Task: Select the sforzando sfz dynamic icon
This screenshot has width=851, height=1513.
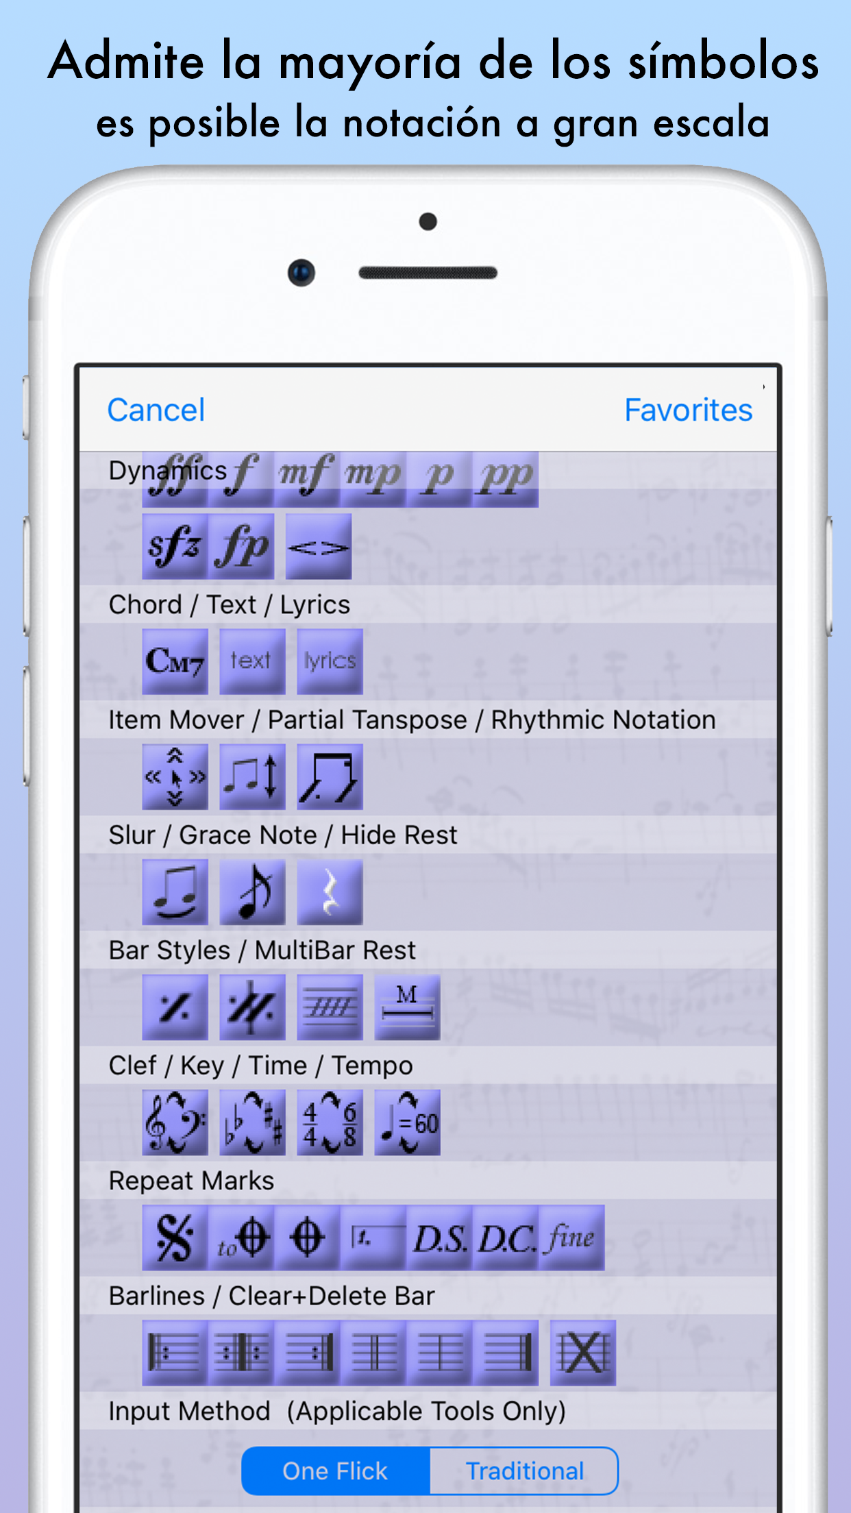Action: coord(175,546)
